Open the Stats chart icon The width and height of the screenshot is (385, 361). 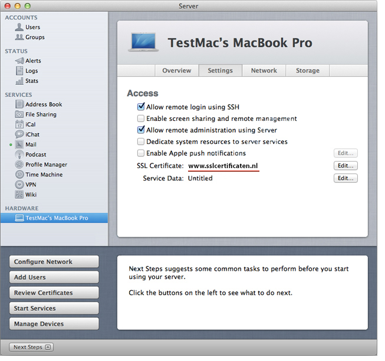click(x=20, y=81)
